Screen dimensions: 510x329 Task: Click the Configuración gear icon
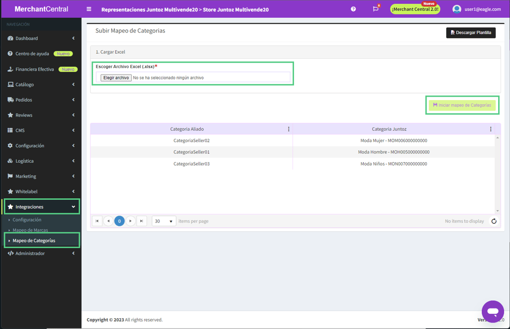[10, 146]
